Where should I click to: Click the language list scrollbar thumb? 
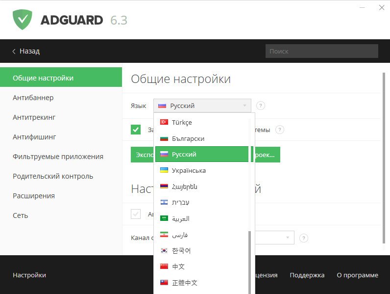[249, 263]
